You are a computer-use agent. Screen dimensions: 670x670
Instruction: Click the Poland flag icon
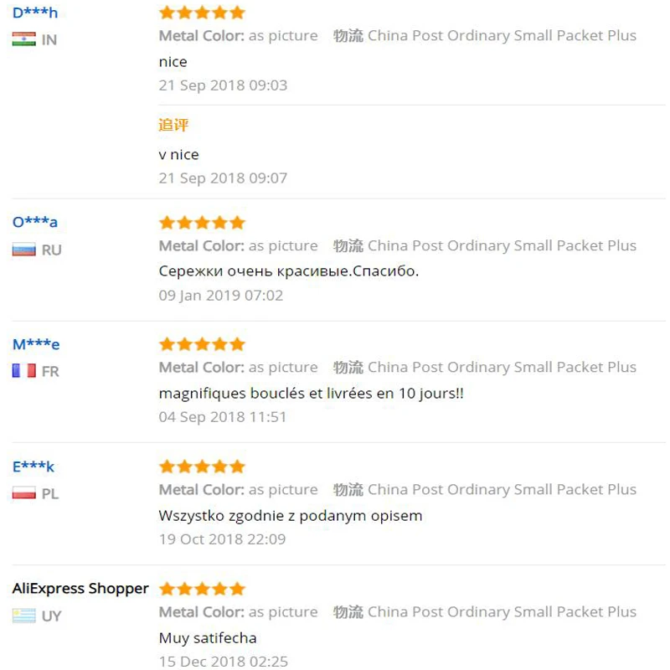pos(23,493)
